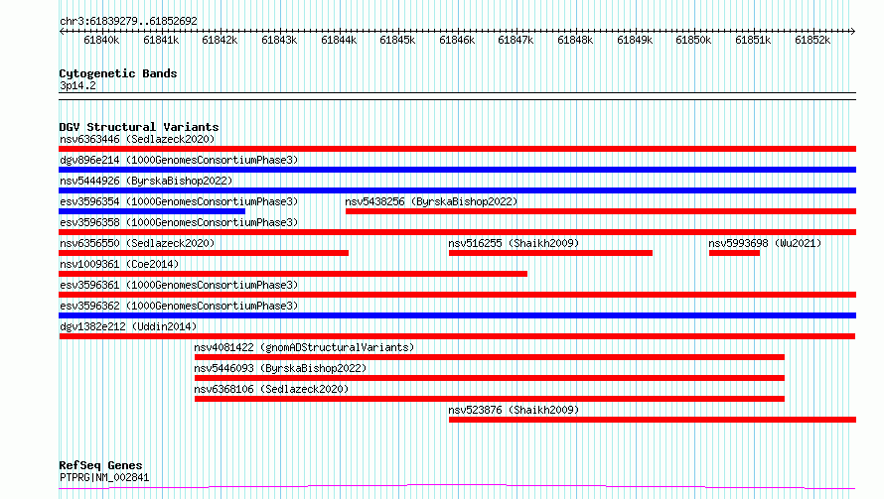Click the 61842k ruler mark
Screen dimensions: 884x499
(x=220, y=40)
